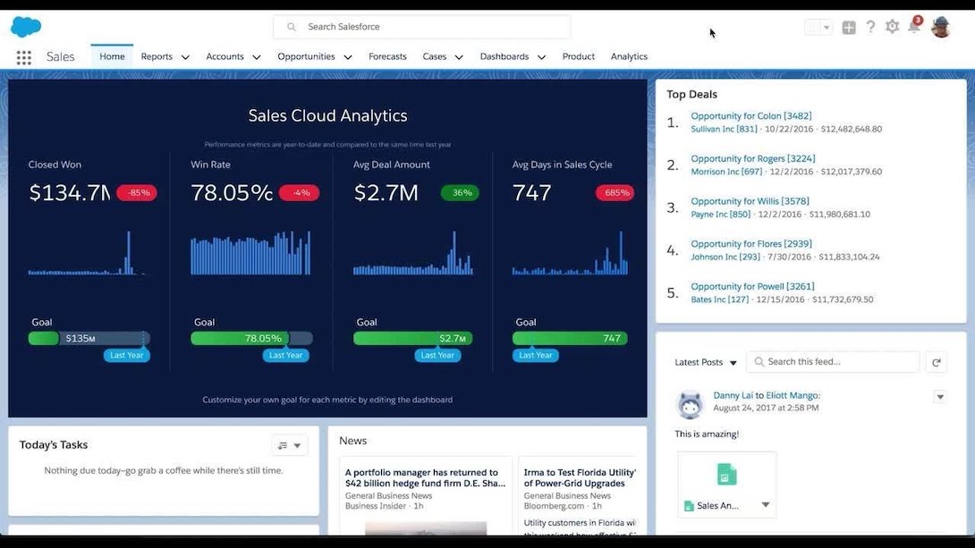This screenshot has height=548, width=975.
Task: Go to the Home tab
Action: pos(112,56)
